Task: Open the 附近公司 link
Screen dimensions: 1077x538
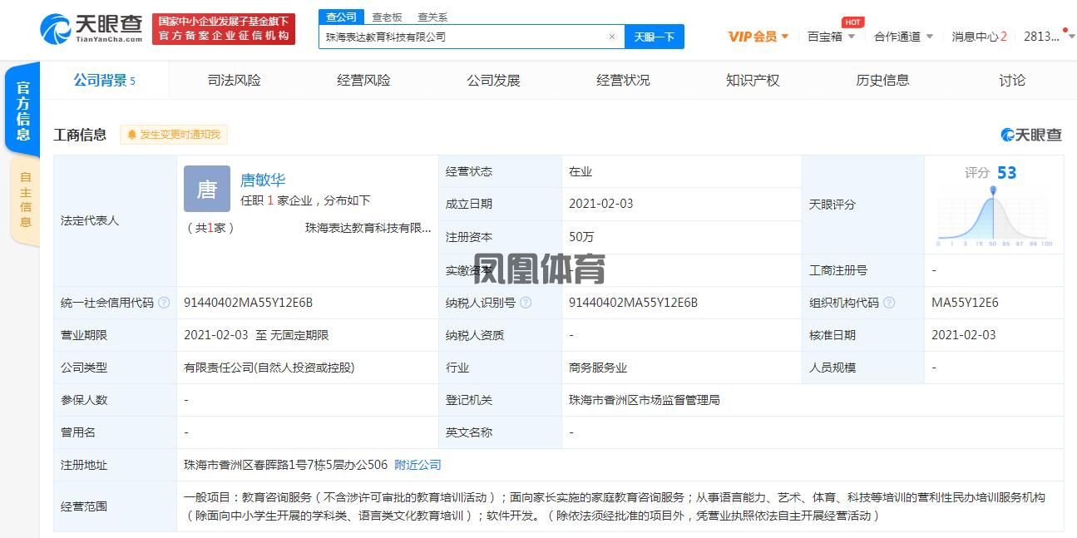Action: point(417,465)
